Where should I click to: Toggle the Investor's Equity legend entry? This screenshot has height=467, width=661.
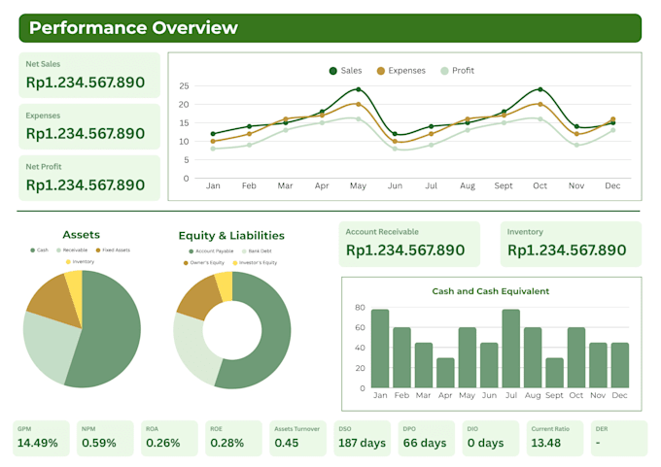[x=255, y=263]
